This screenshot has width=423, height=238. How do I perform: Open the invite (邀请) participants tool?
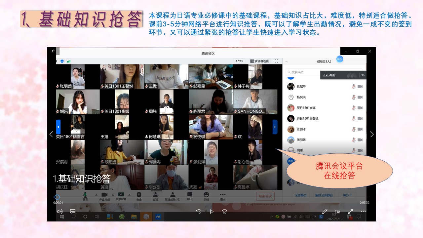coord(155,196)
